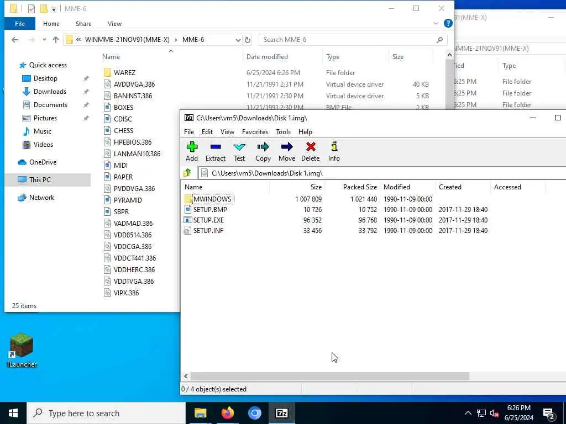
Task: Open the Quick Access Toolbar customize dropdown
Action: pyautogui.click(x=54, y=9)
